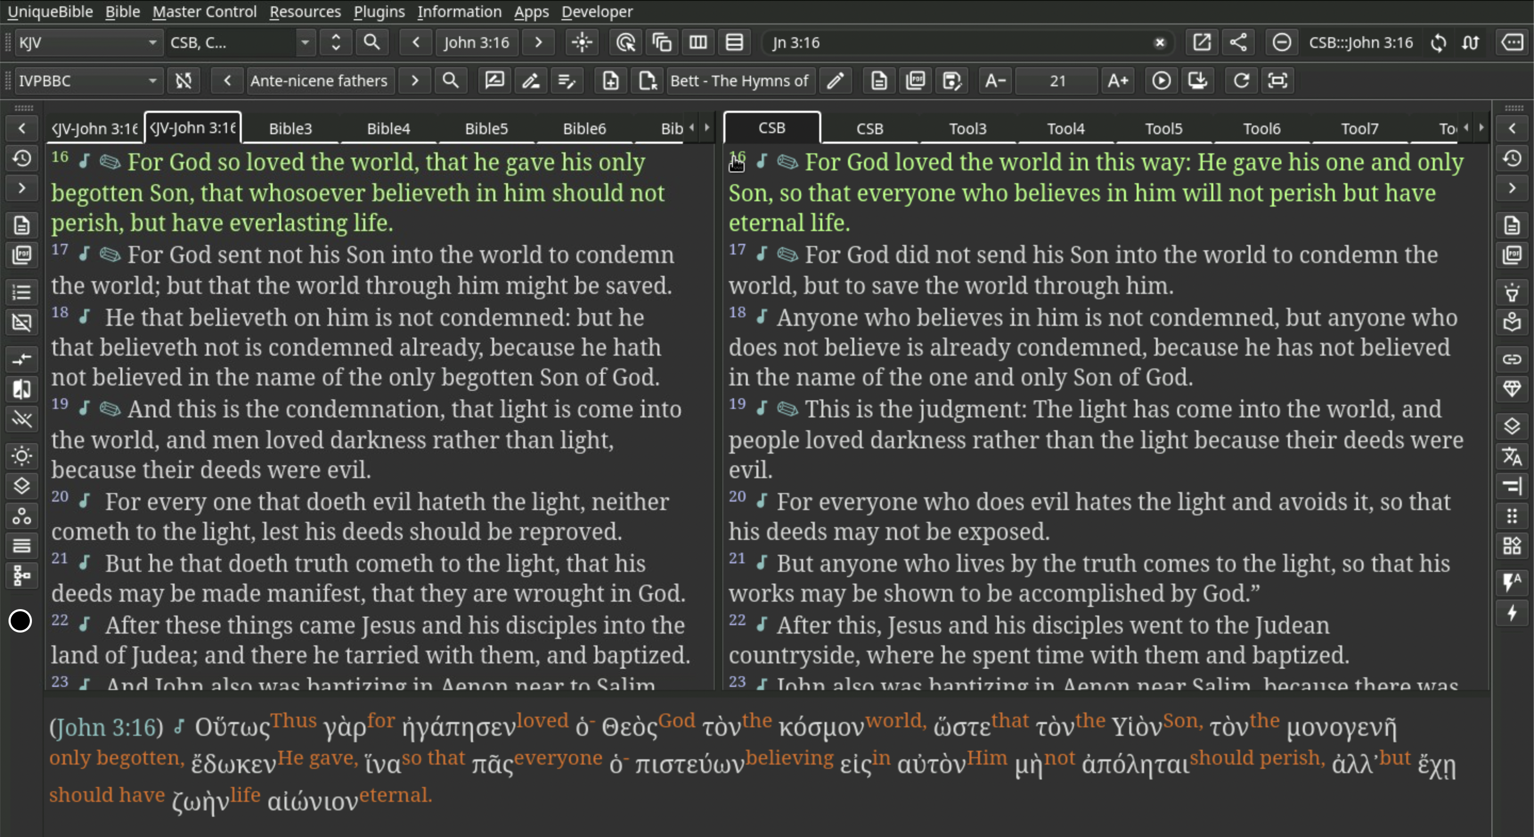Click the John 3:16 reference button in toolbar
The width and height of the screenshot is (1534, 837).
tap(476, 42)
